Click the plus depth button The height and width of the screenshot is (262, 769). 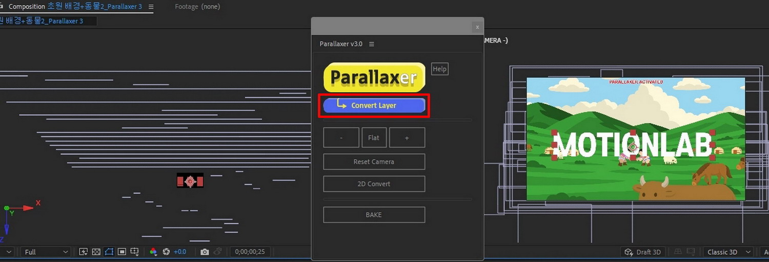coord(407,137)
